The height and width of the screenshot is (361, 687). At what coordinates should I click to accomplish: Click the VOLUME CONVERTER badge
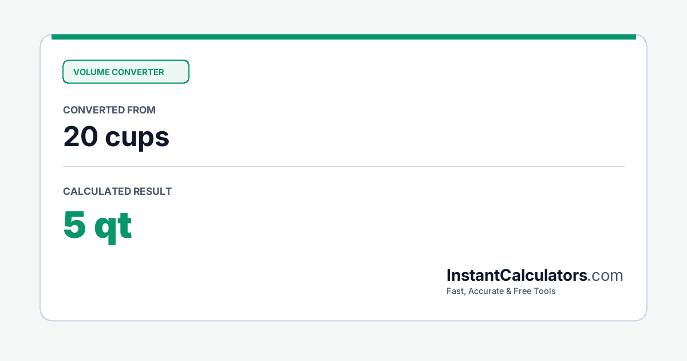(x=126, y=72)
